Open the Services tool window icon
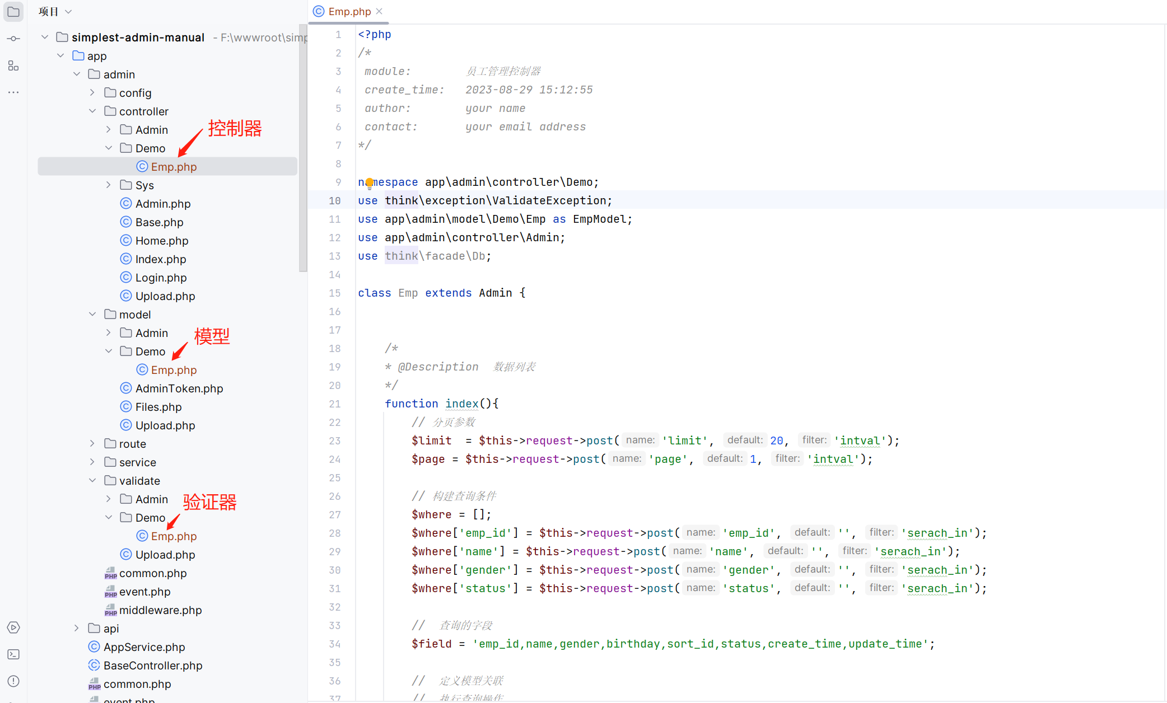 (13, 627)
